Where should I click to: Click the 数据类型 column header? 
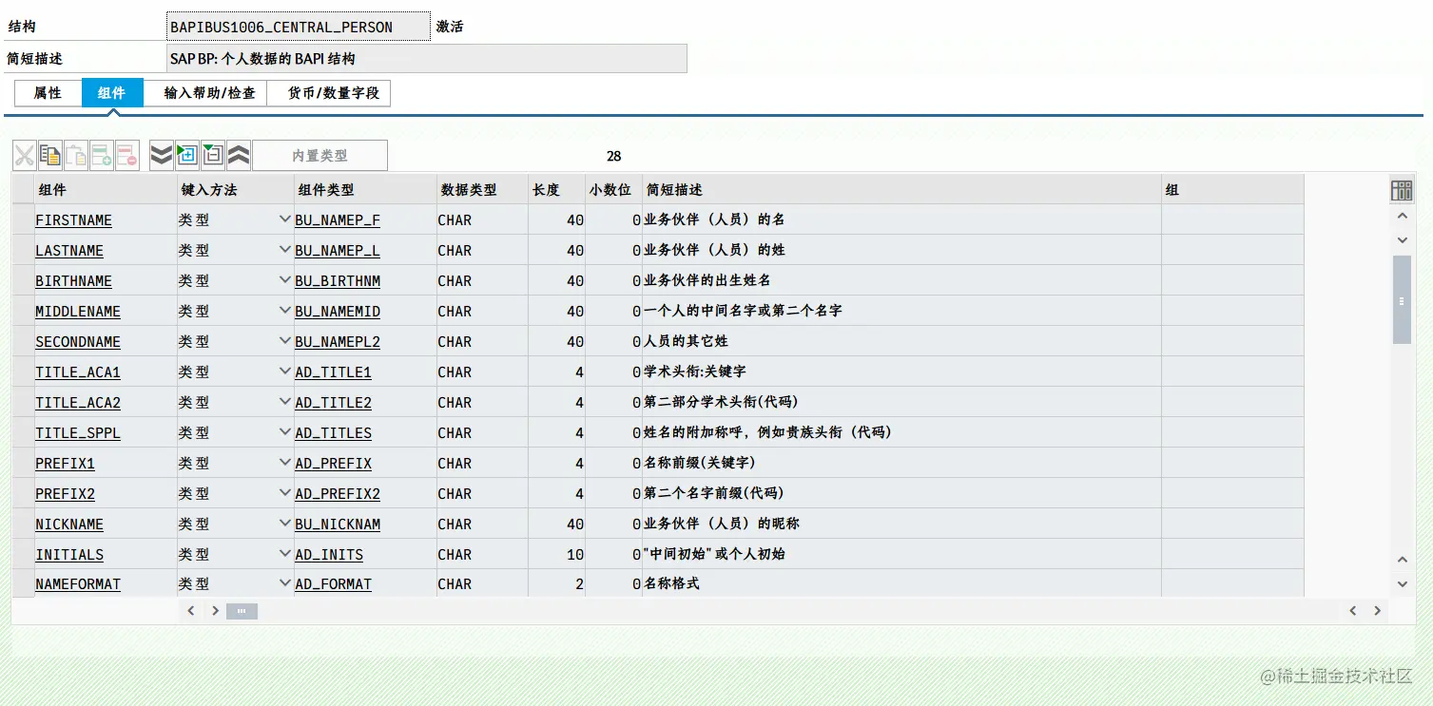[x=482, y=190]
